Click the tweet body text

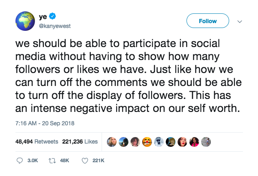[128, 76]
